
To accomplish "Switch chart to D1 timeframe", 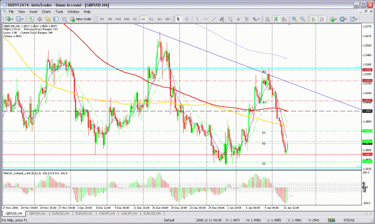I will [151, 19].
